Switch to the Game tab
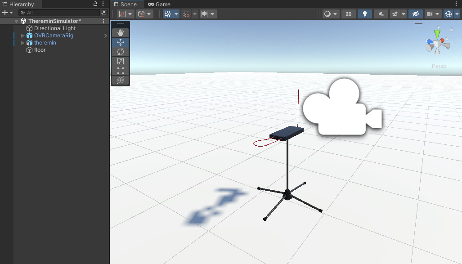This screenshot has width=462, height=264. [x=159, y=4]
